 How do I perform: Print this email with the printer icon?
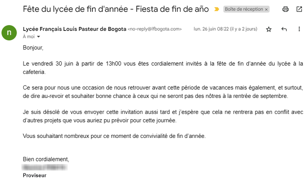pos(285,9)
